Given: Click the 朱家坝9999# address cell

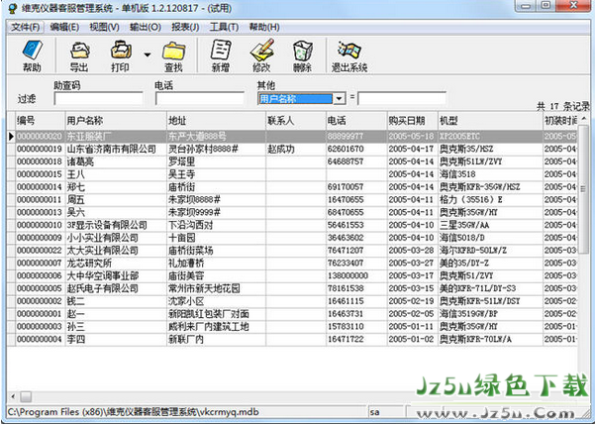Looking at the screenshot, I should click(x=216, y=212).
